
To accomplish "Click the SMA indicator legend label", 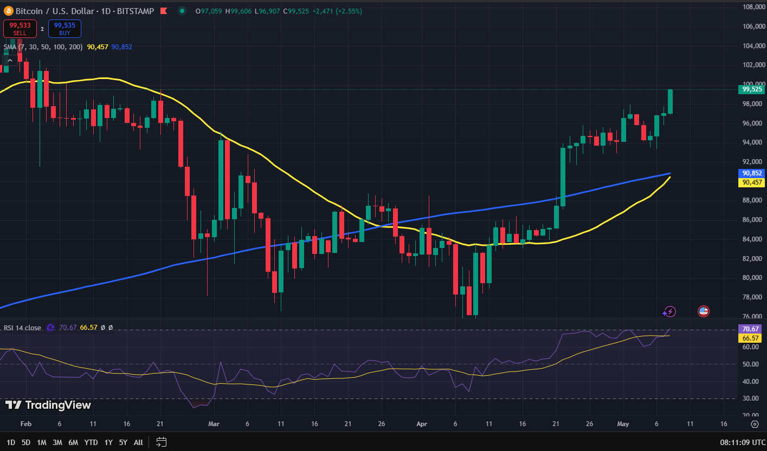I will tap(43, 47).
